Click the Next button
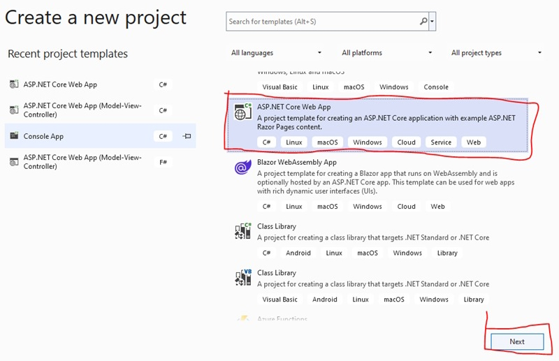The height and width of the screenshot is (361, 559). point(517,341)
